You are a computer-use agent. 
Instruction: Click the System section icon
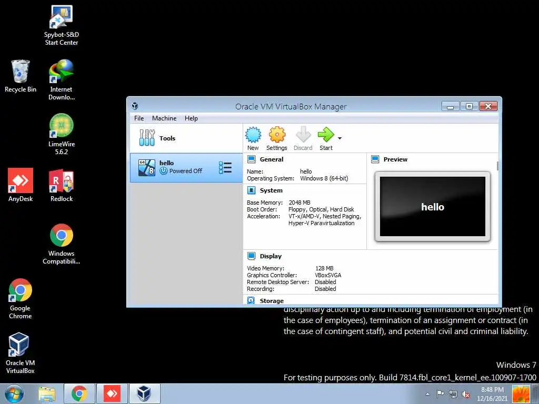pyautogui.click(x=251, y=190)
